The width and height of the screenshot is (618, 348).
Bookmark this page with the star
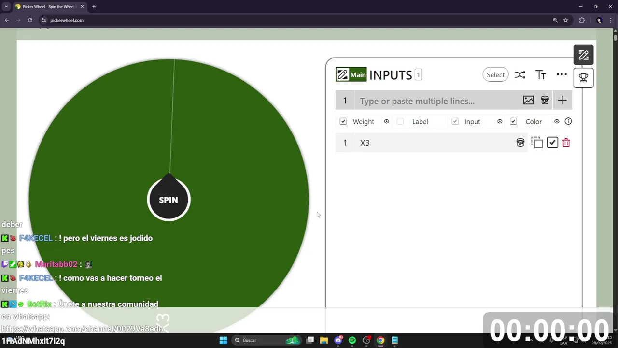[565, 20]
